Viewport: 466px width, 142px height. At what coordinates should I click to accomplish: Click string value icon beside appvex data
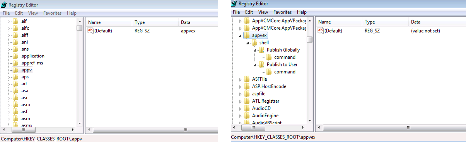pos(90,30)
